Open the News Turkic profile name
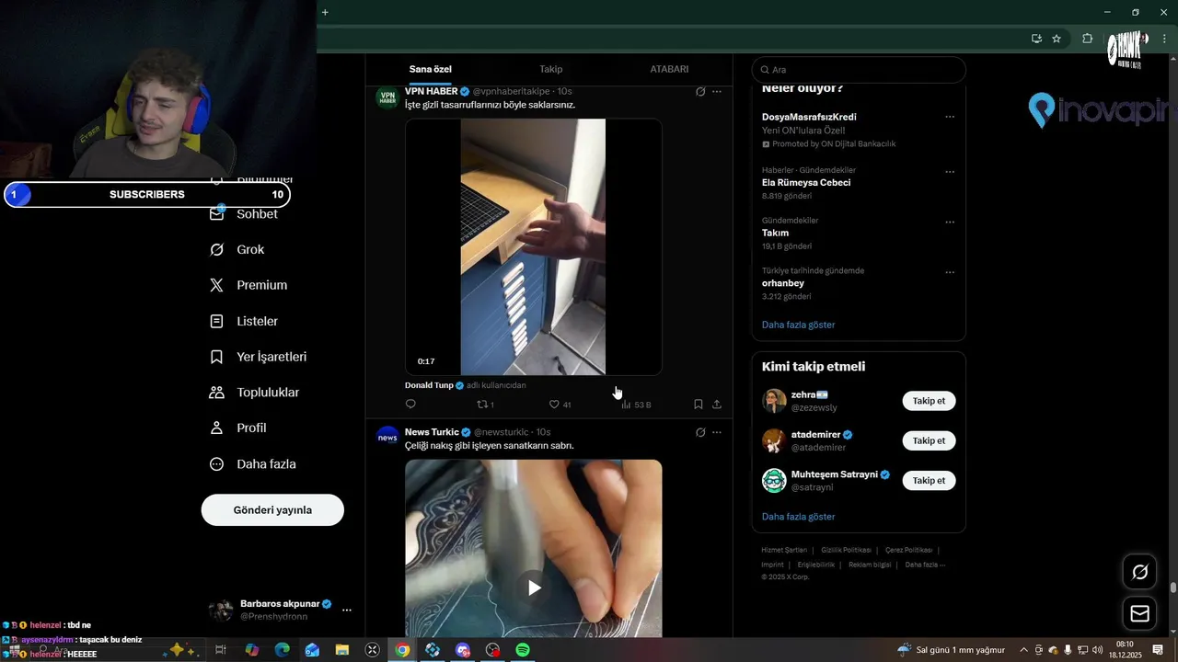Viewport: 1178px width, 662px height. click(432, 432)
